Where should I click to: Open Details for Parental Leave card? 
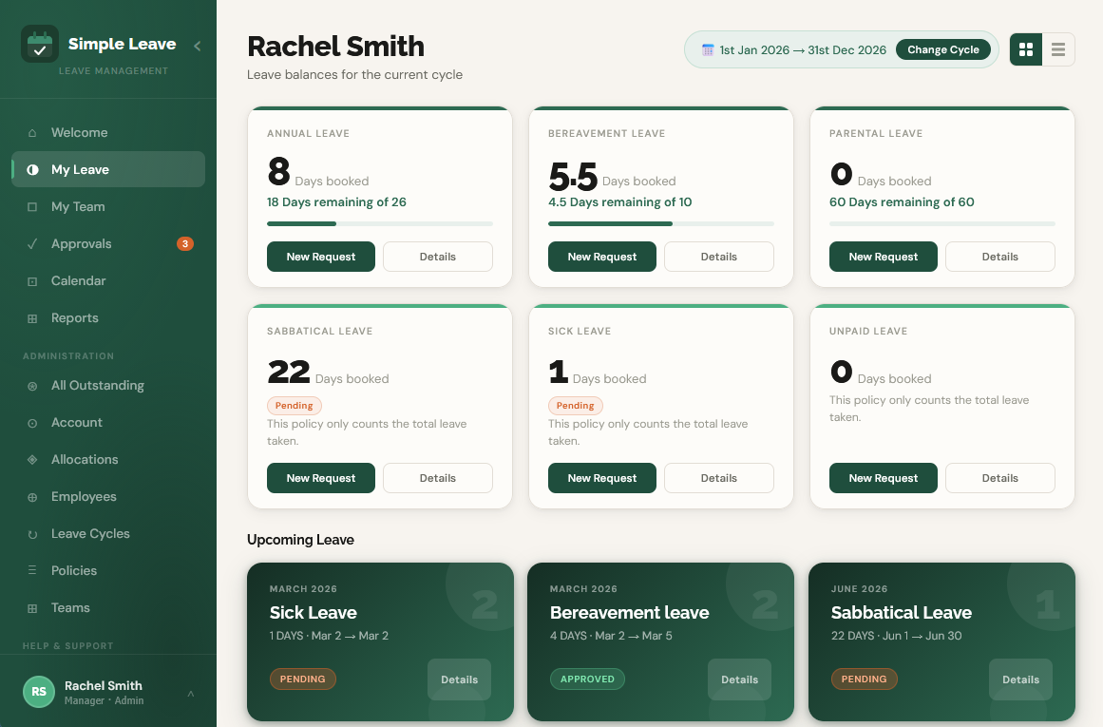click(x=999, y=257)
